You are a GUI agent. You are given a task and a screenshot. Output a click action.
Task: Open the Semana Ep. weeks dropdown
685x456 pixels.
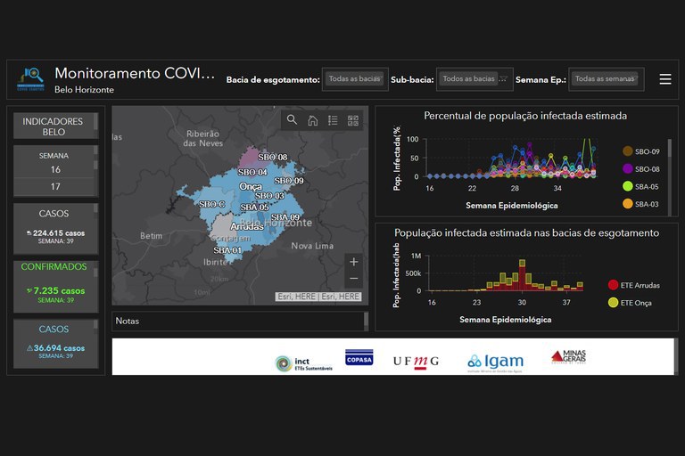606,79
